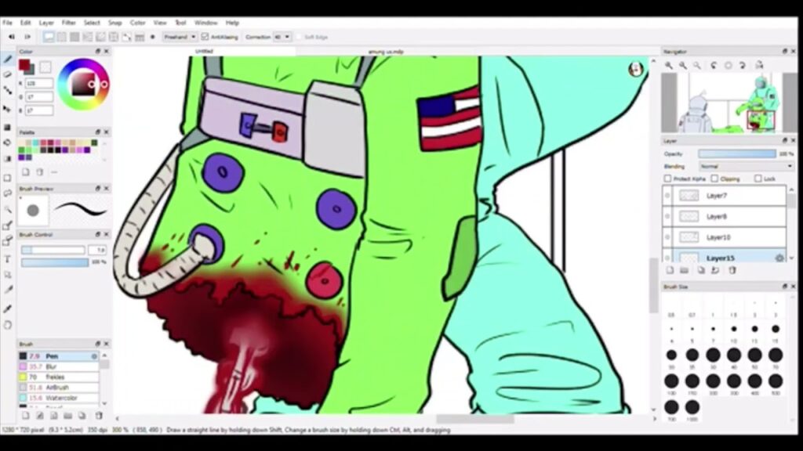Enable the Clipping checkbox
Image resolution: width=803 pixels, height=451 pixels.
click(x=714, y=179)
